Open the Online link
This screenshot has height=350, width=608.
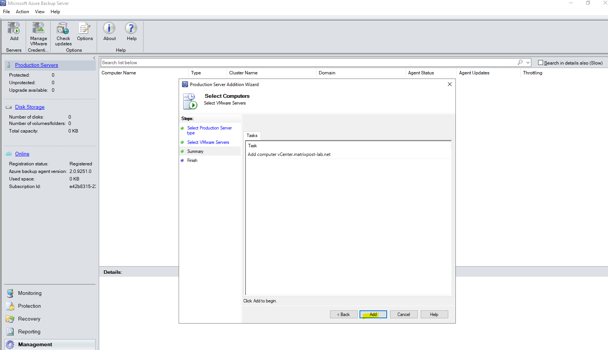[22, 154]
